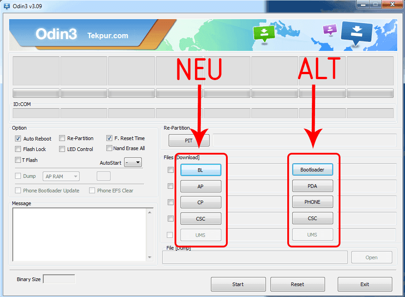Enable the Re-Partition checkbox

[62, 138]
